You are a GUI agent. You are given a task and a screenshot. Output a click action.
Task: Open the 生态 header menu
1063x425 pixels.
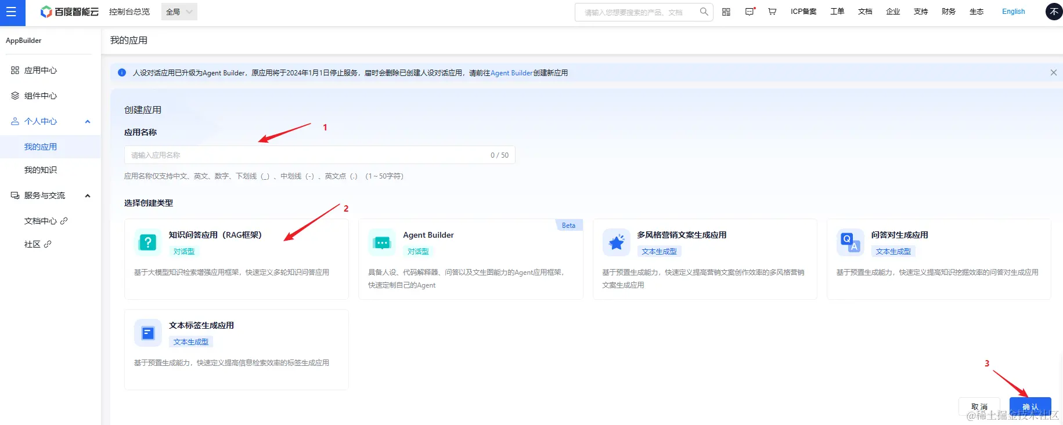coord(976,12)
